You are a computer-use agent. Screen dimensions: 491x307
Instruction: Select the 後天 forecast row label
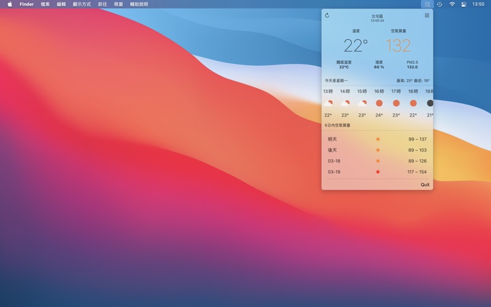pyautogui.click(x=332, y=150)
